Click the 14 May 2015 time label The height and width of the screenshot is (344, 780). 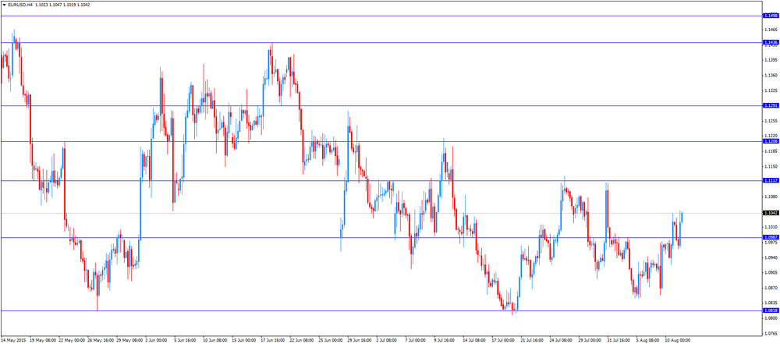(x=14, y=340)
